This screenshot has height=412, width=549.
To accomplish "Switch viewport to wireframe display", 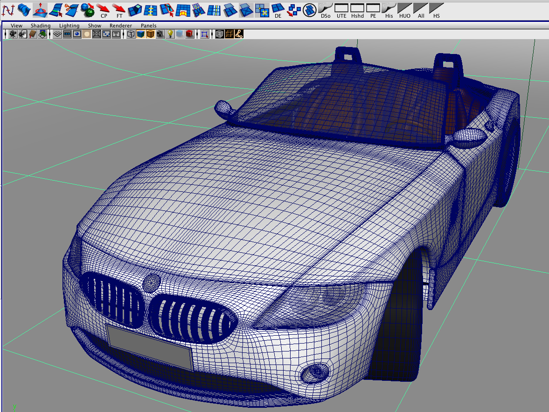I will tap(131, 34).
